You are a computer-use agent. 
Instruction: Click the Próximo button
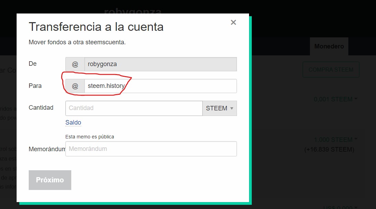click(50, 180)
